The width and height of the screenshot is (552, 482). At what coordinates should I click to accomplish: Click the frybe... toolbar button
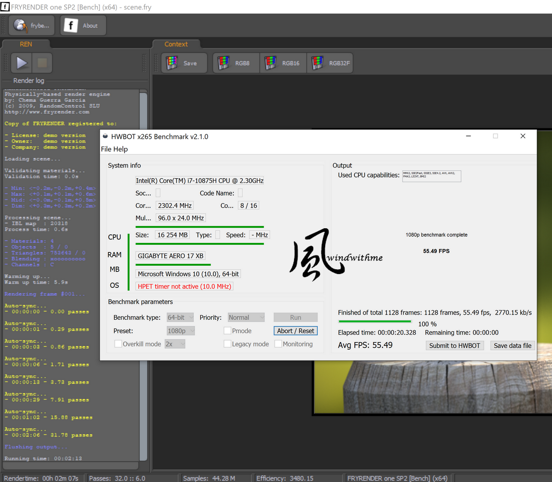(31, 25)
